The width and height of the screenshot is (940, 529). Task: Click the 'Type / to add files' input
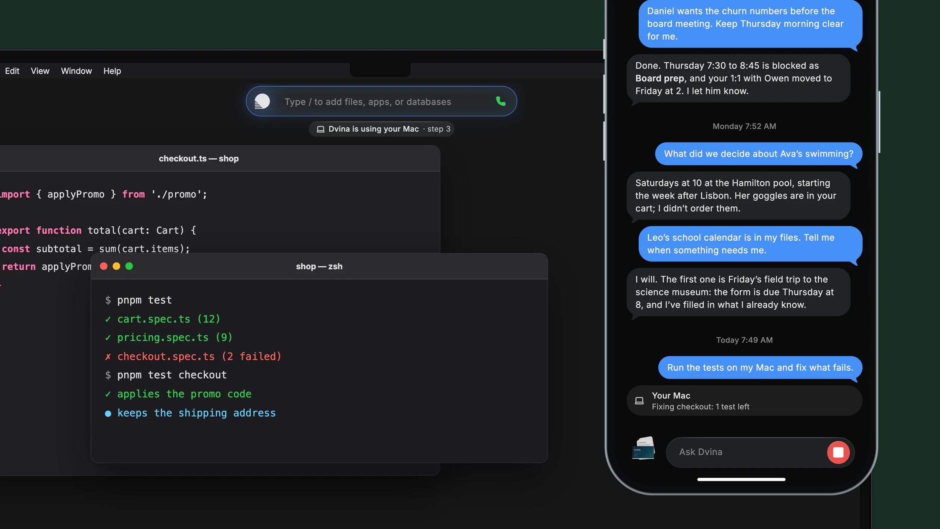381,101
